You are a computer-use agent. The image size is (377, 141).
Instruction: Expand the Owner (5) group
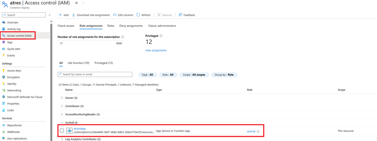click(62, 98)
